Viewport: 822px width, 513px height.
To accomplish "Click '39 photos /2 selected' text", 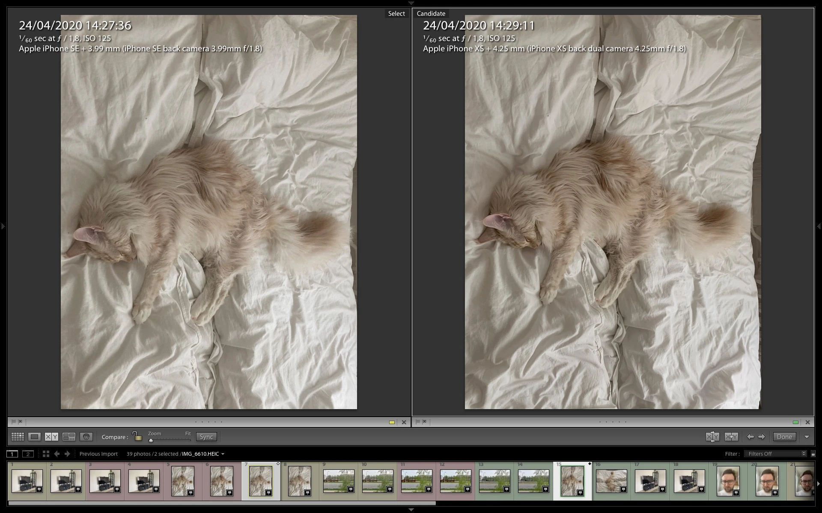I will [x=152, y=454].
